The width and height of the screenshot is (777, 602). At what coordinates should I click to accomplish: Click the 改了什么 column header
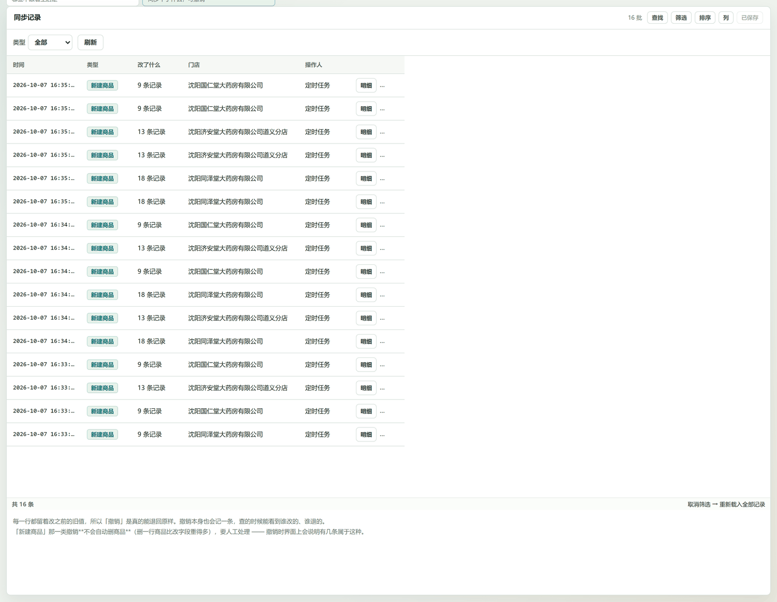149,65
